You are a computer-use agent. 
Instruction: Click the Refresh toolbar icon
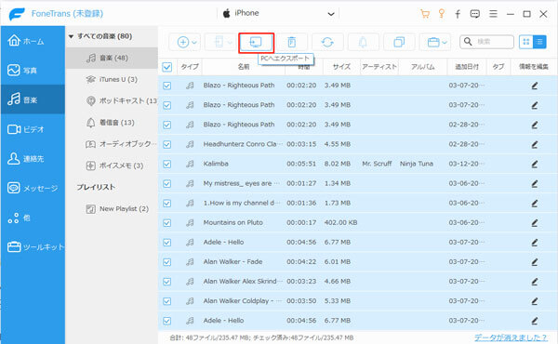[327, 43]
